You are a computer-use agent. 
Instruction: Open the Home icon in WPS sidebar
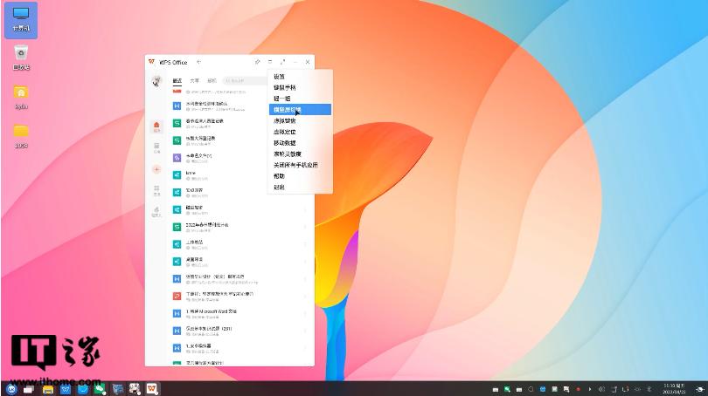click(x=156, y=126)
